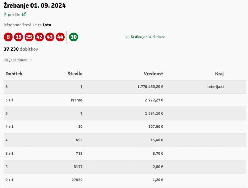
Task: Click the small arrow next to Skrij podrobnosti
Action: 31,60
